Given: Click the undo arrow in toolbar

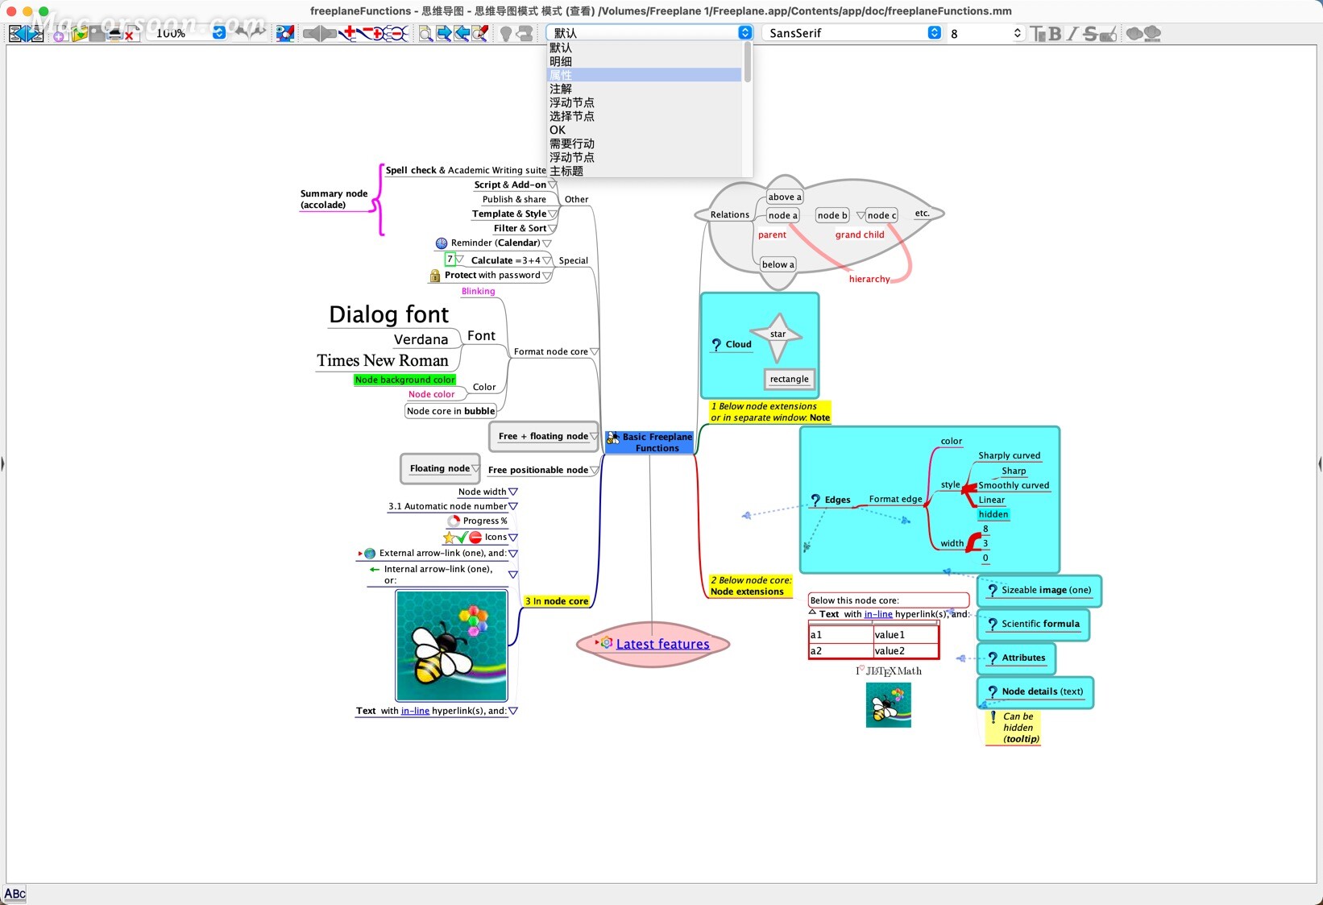Looking at the screenshot, I should [x=241, y=32].
